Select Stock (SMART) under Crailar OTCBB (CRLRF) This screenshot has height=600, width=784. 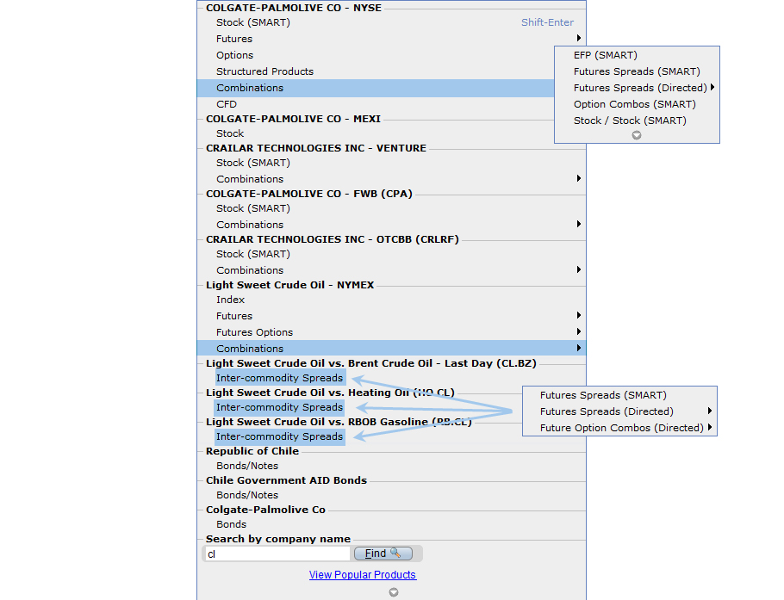pyautogui.click(x=253, y=254)
